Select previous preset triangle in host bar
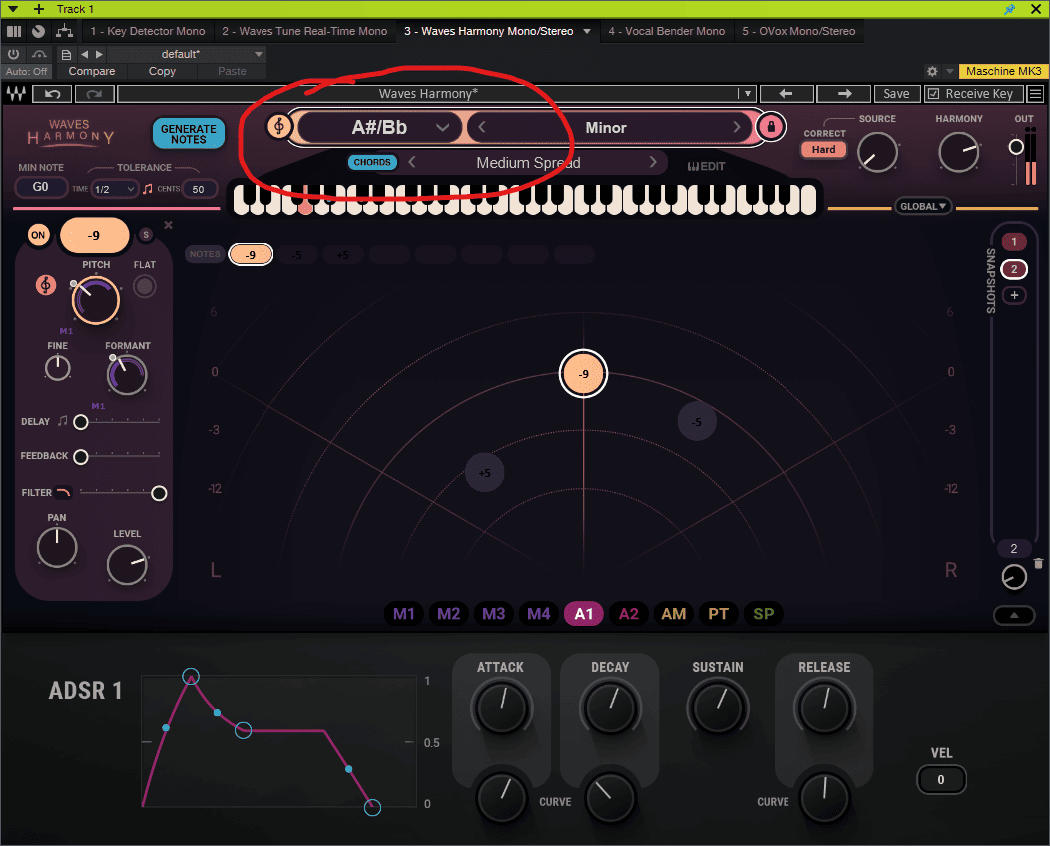Screen dimensions: 1050x846 click(x=85, y=54)
